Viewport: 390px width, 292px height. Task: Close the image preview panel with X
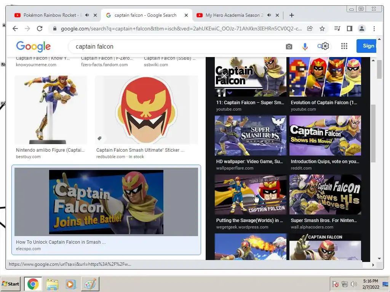coord(224,75)
